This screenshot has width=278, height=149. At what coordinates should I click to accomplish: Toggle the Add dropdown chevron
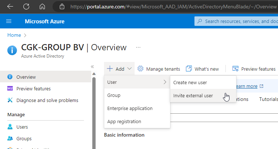tap(130, 68)
